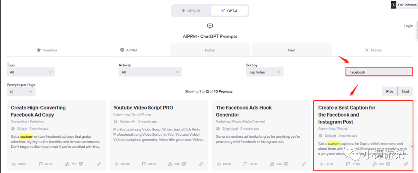Screen dimensions: 418x173
Task: Open author Erikpin profile link
Action: pos(22,128)
